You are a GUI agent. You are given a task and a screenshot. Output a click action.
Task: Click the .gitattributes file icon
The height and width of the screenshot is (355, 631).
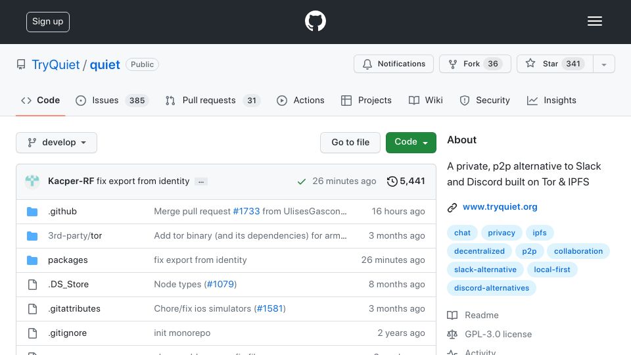pyautogui.click(x=33, y=309)
